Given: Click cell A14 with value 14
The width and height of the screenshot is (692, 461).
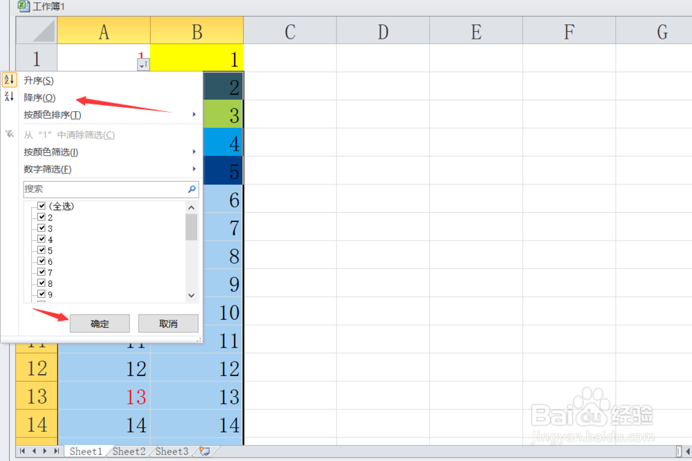Looking at the screenshot, I should coord(104,424).
